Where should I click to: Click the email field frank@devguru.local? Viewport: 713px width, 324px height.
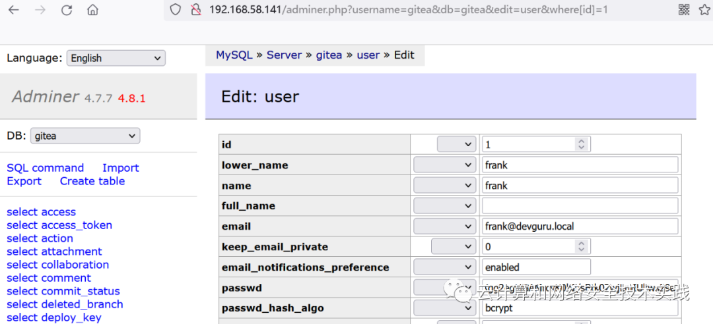pos(580,226)
